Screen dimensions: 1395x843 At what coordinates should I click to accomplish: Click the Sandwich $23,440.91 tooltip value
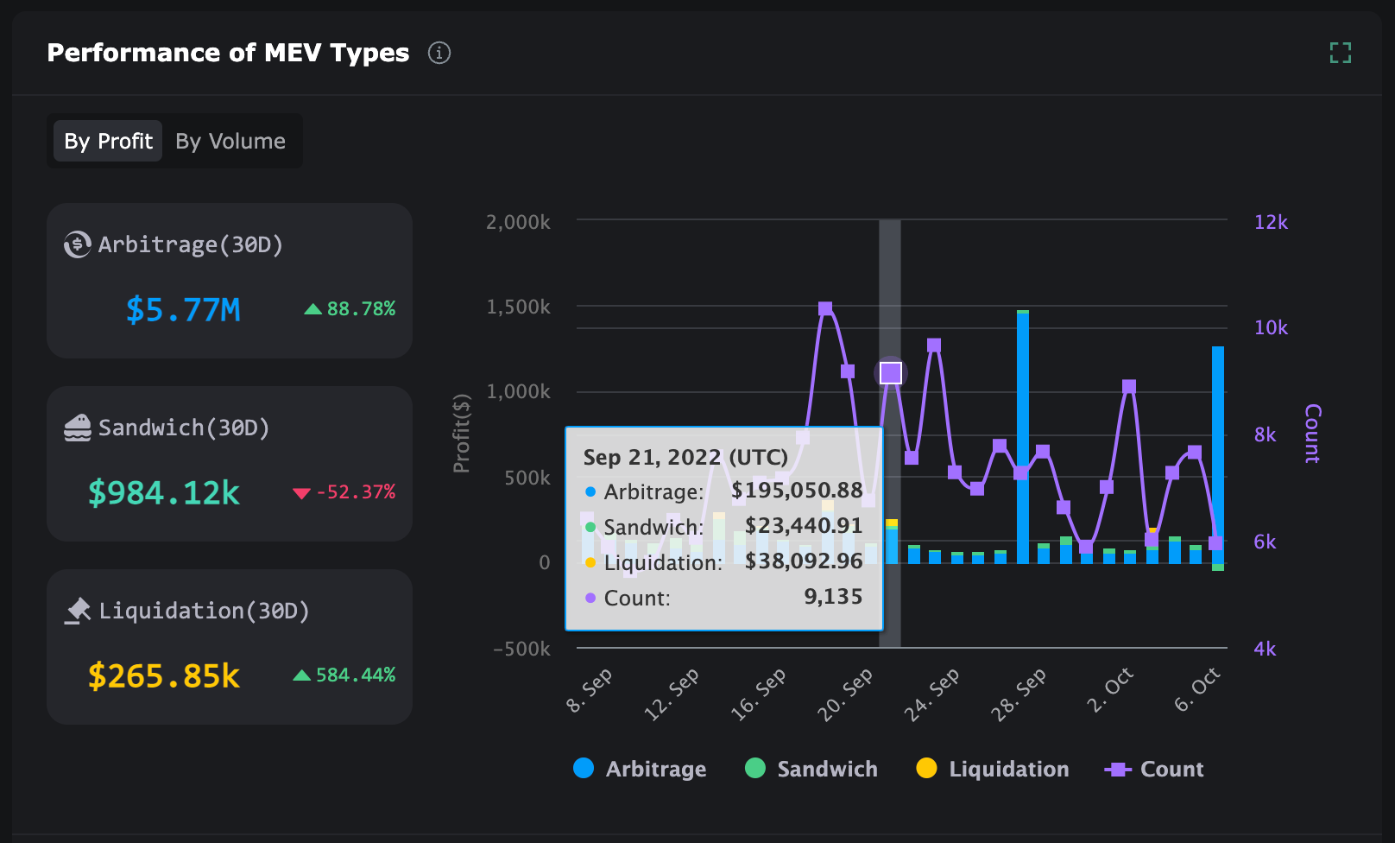804,526
